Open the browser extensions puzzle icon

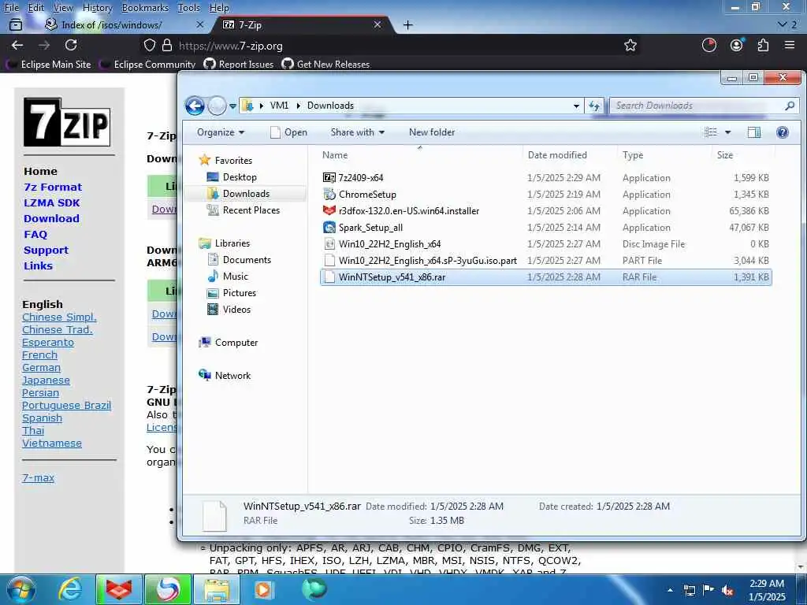point(763,45)
